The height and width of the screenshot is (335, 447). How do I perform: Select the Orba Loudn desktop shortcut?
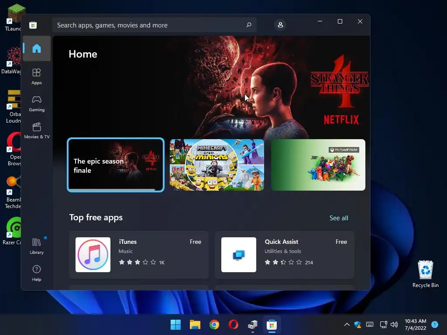[13, 106]
